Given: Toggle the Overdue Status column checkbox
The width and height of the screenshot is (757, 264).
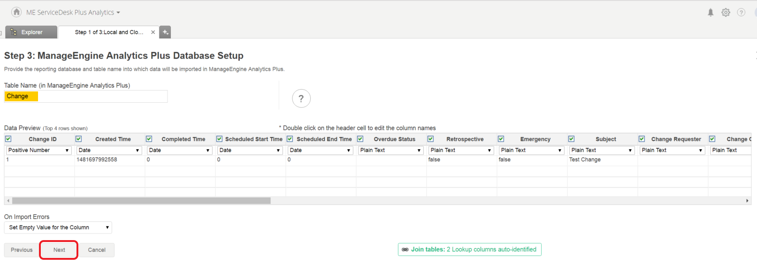Looking at the screenshot, I should [x=360, y=139].
